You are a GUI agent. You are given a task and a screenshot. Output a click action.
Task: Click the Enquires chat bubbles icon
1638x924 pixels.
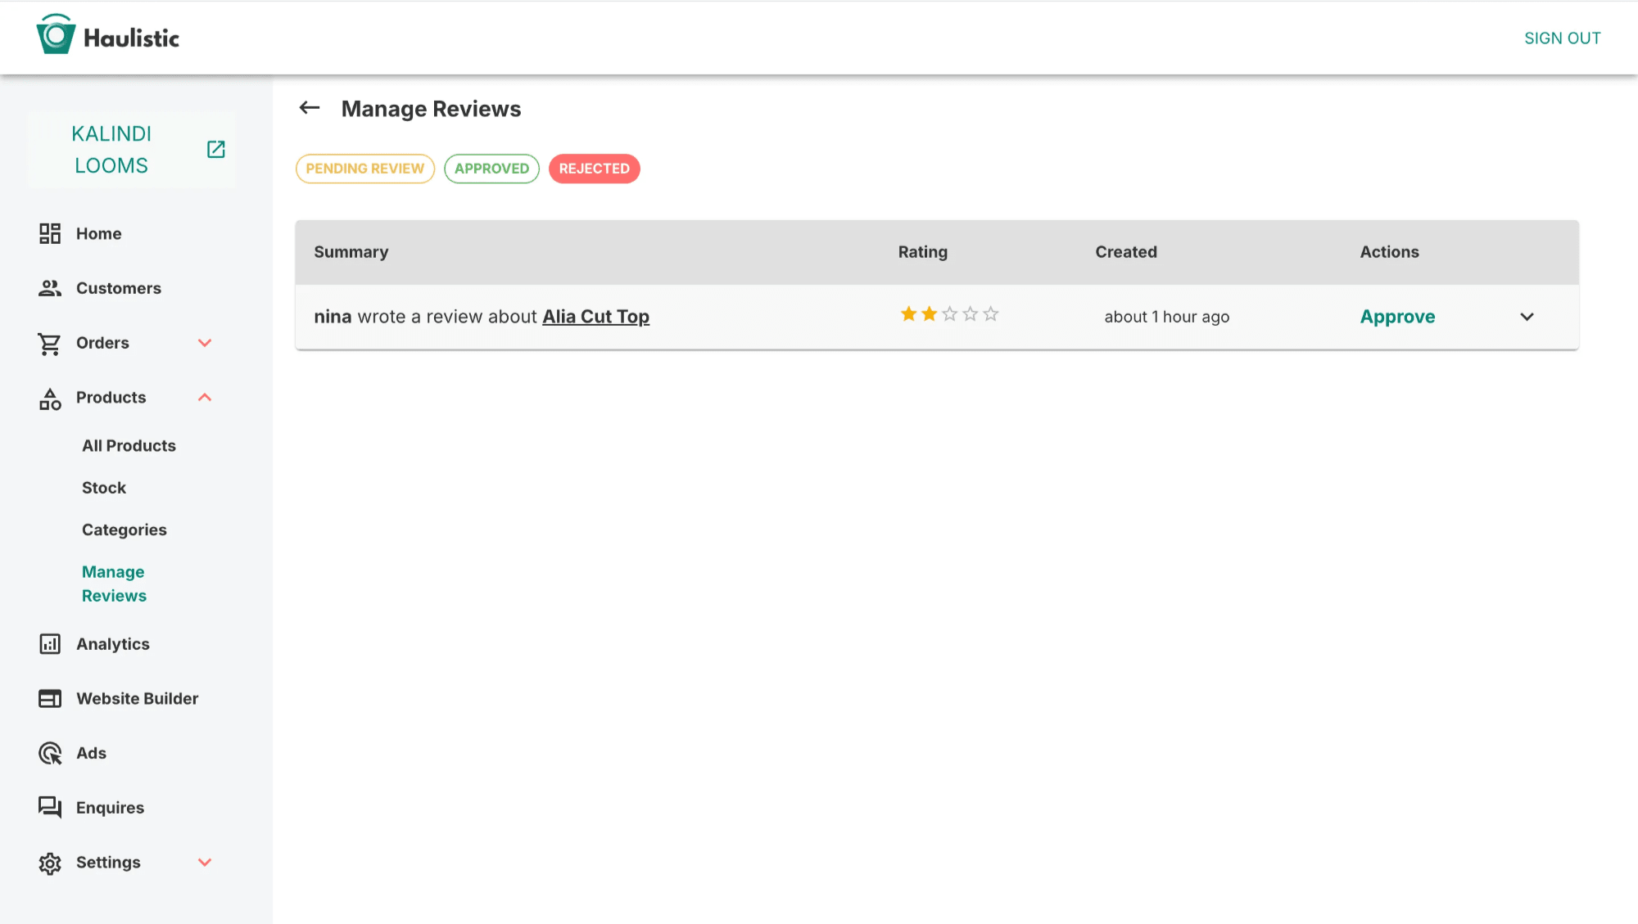(x=50, y=808)
